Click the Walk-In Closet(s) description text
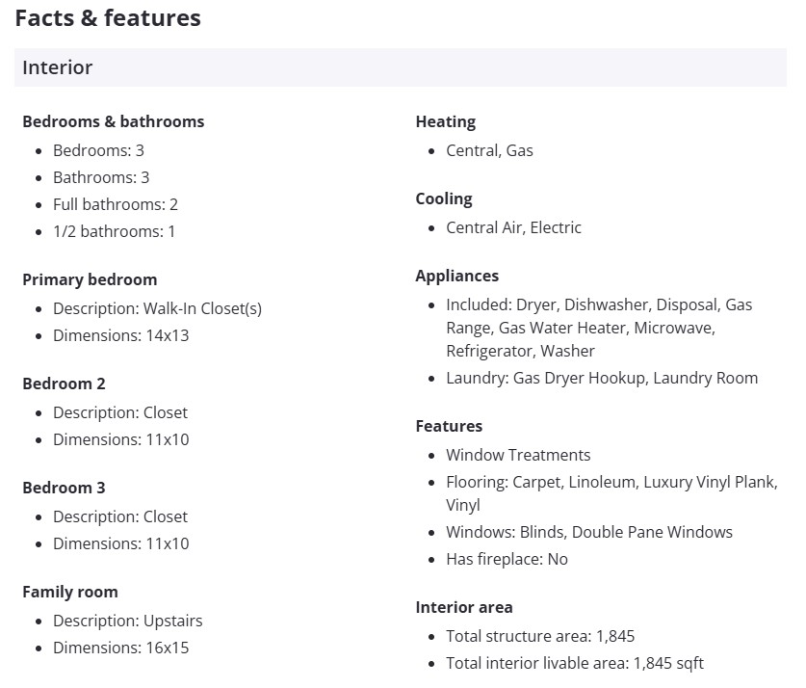The width and height of the screenshot is (806, 688). pyautogui.click(x=202, y=308)
